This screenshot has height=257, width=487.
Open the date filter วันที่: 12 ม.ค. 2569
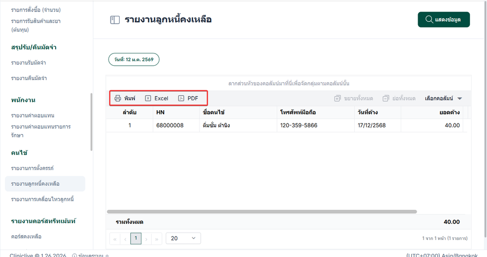tap(134, 59)
